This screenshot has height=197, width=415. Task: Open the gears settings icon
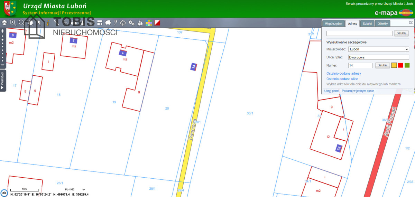(x=131, y=23)
